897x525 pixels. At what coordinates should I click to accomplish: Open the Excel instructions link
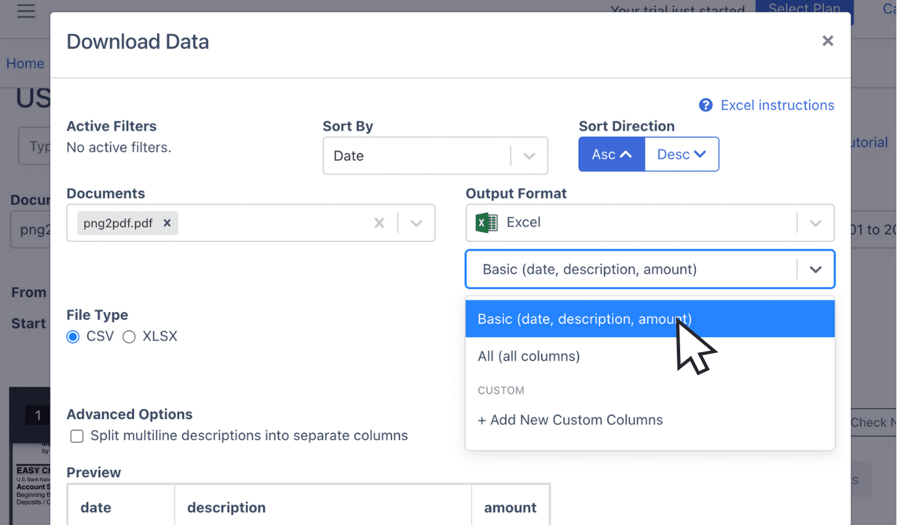(777, 105)
